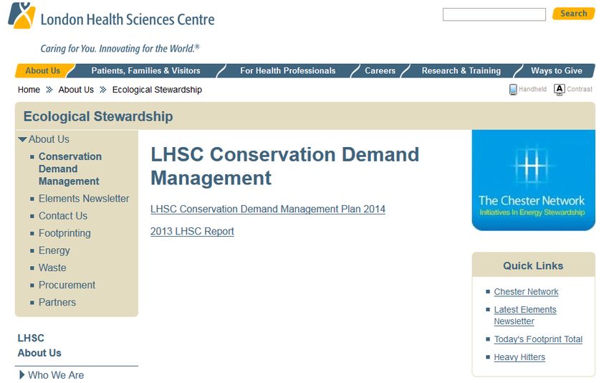Select Waste sidebar item
This screenshot has width=609, height=383.
click(x=52, y=268)
